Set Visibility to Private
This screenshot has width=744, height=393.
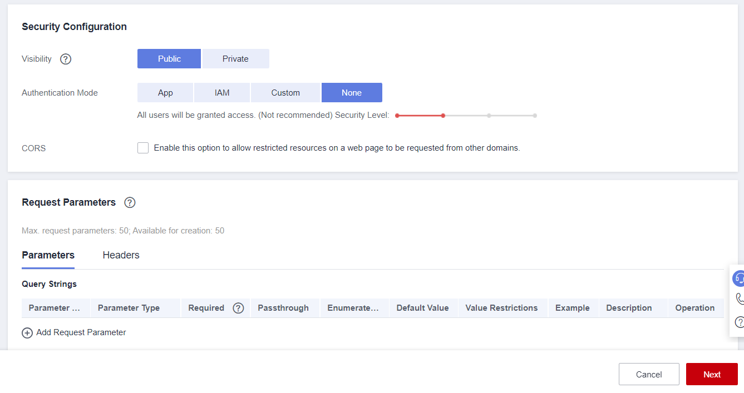point(235,59)
